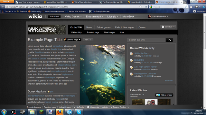This screenshot has height=115, width=206.
Task: Open the Firefox menu dropdown
Action: tap(7, 1)
